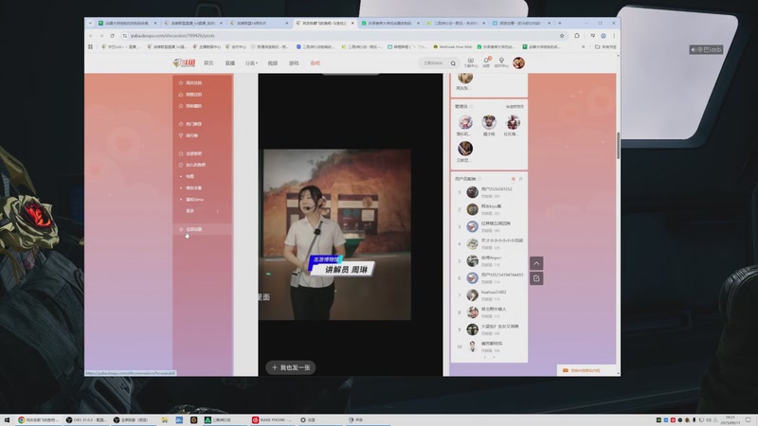Open a new browser tab with plus
This screenshot has height=426, width=758.
[x=560, y=23]
